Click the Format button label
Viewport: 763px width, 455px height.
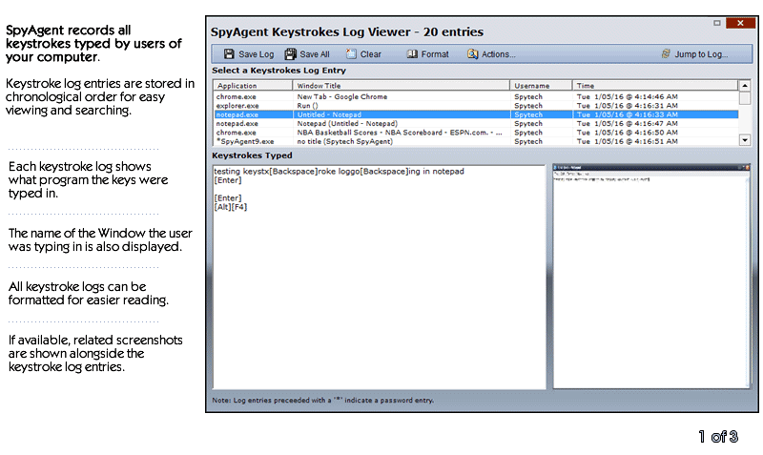[x=435, y=54]
